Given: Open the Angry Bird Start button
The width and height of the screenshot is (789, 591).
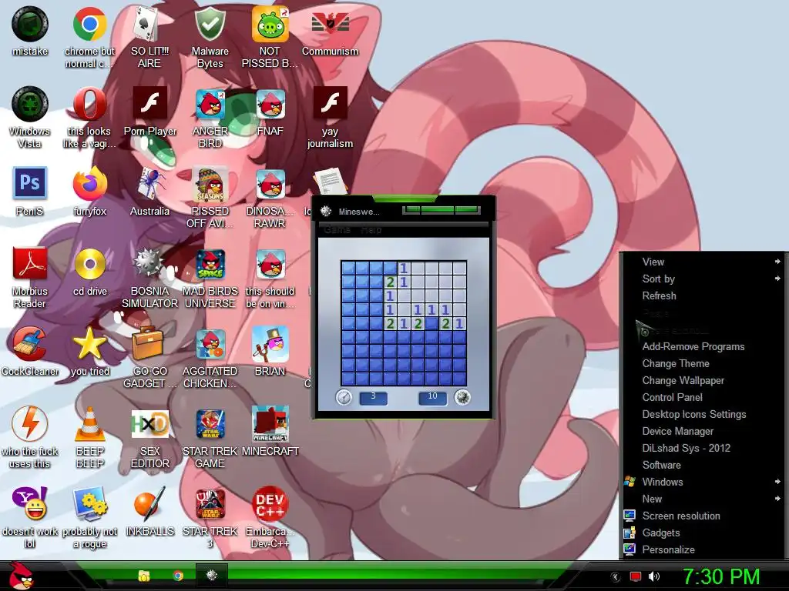Looking at the screenshot, I should point(21,576).
